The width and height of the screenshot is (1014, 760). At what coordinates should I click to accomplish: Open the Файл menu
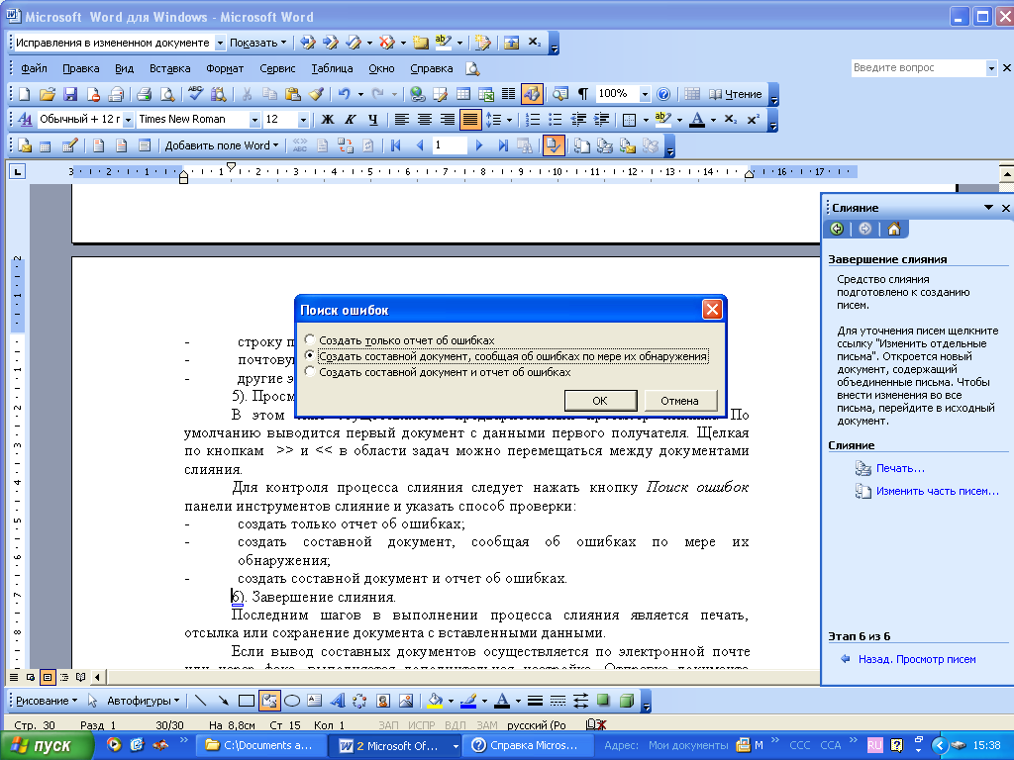pos(34,68)
